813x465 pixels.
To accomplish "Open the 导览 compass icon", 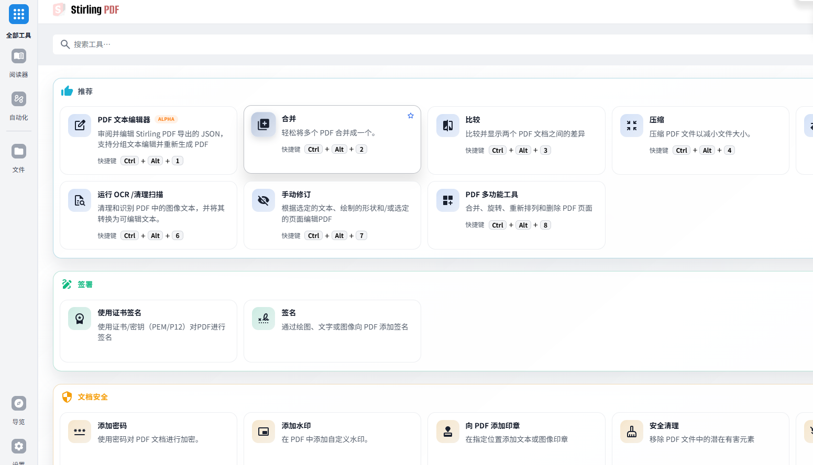I will point(19,403).
